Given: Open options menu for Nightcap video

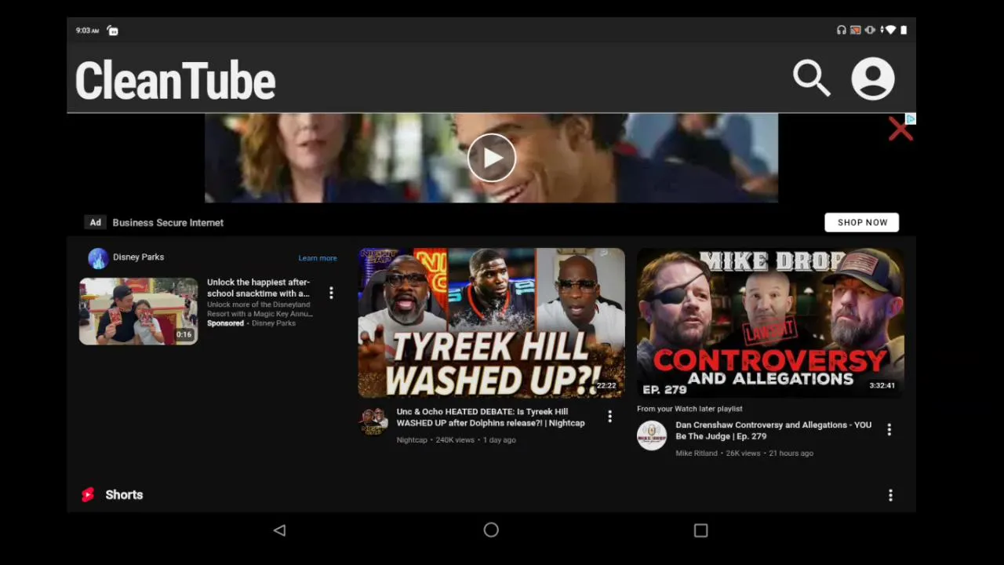Looking at the screenshot, I should tap(609, 417).
